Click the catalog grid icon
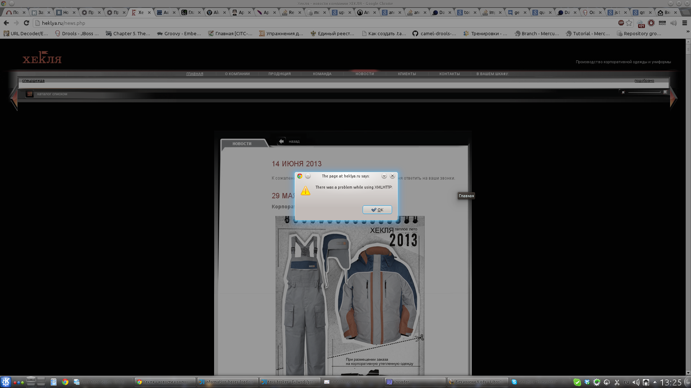The height and width of the screenshot is (388, 691). point(30,94)
